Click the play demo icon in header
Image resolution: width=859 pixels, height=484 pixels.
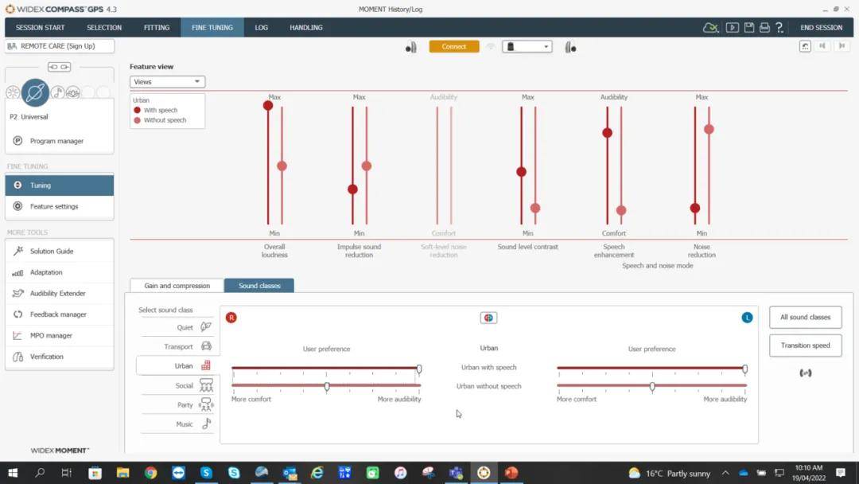point(733,27)
